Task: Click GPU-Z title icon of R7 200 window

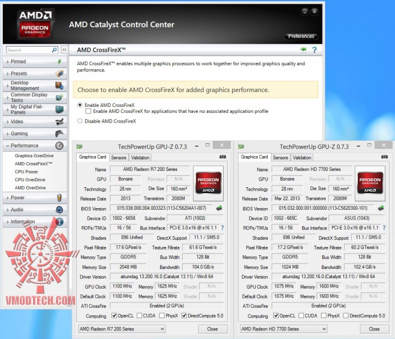Action: (80, 147)
